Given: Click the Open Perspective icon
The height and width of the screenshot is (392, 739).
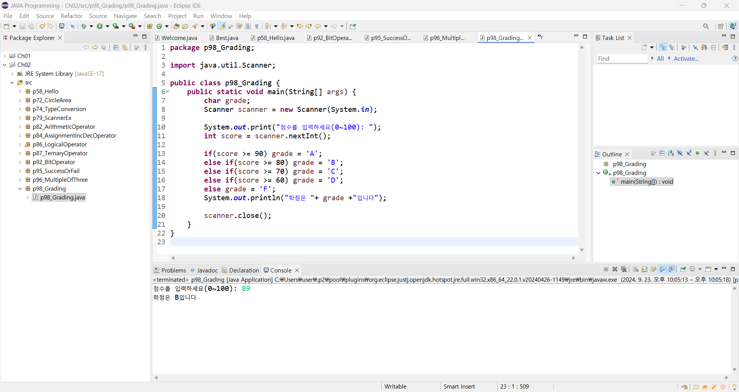Looking at the screenshot, I should click(x=721, y=26).
